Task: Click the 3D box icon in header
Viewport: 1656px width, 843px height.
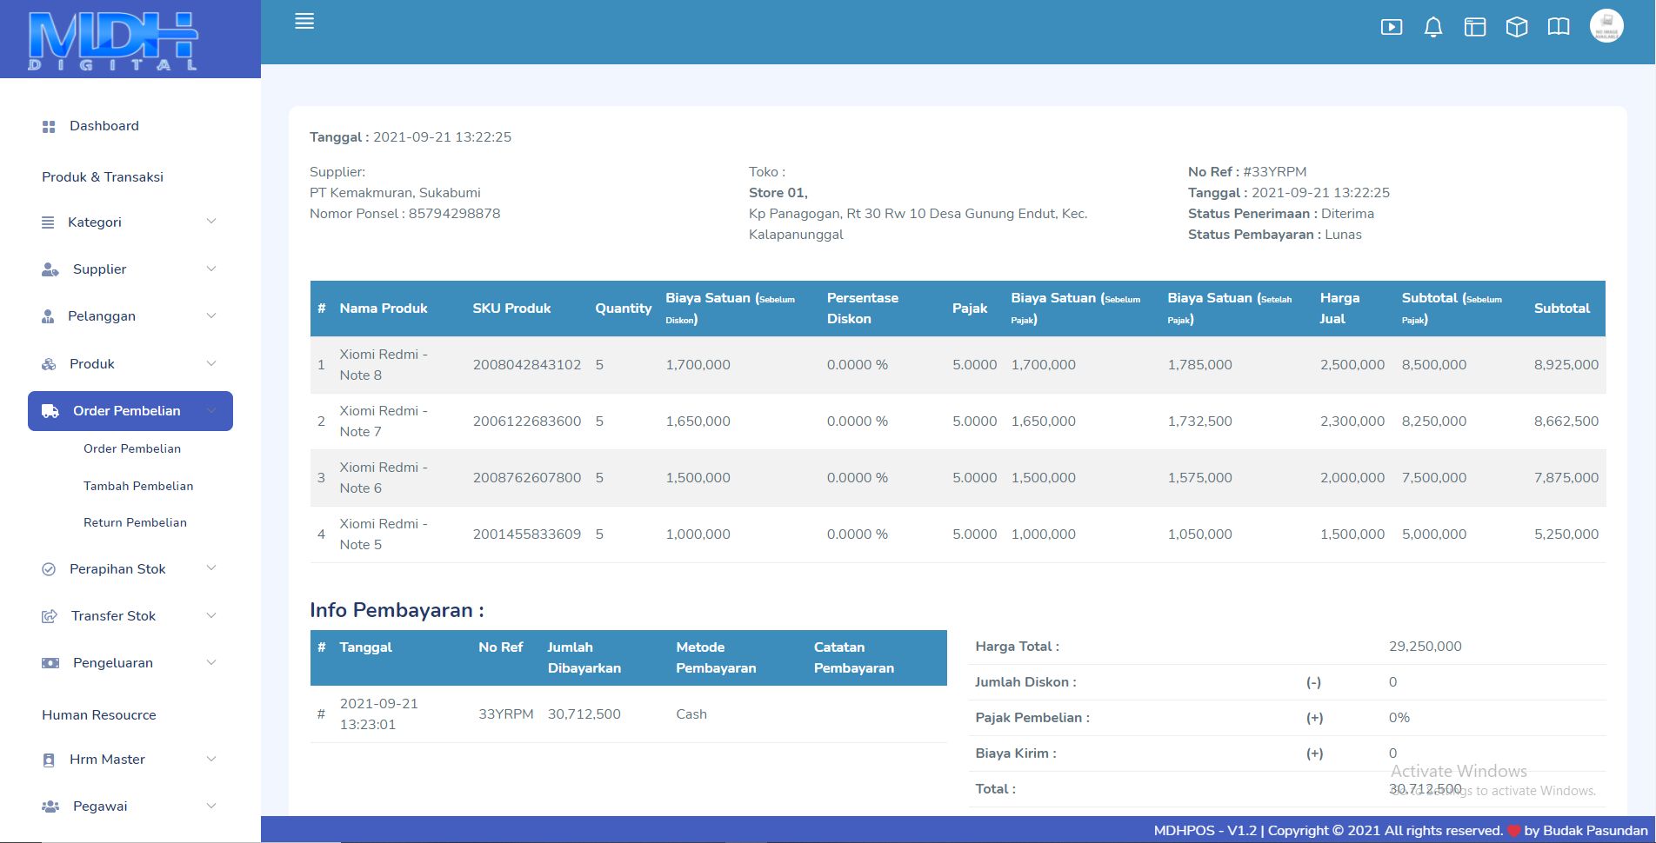Action: [1516, 27]
